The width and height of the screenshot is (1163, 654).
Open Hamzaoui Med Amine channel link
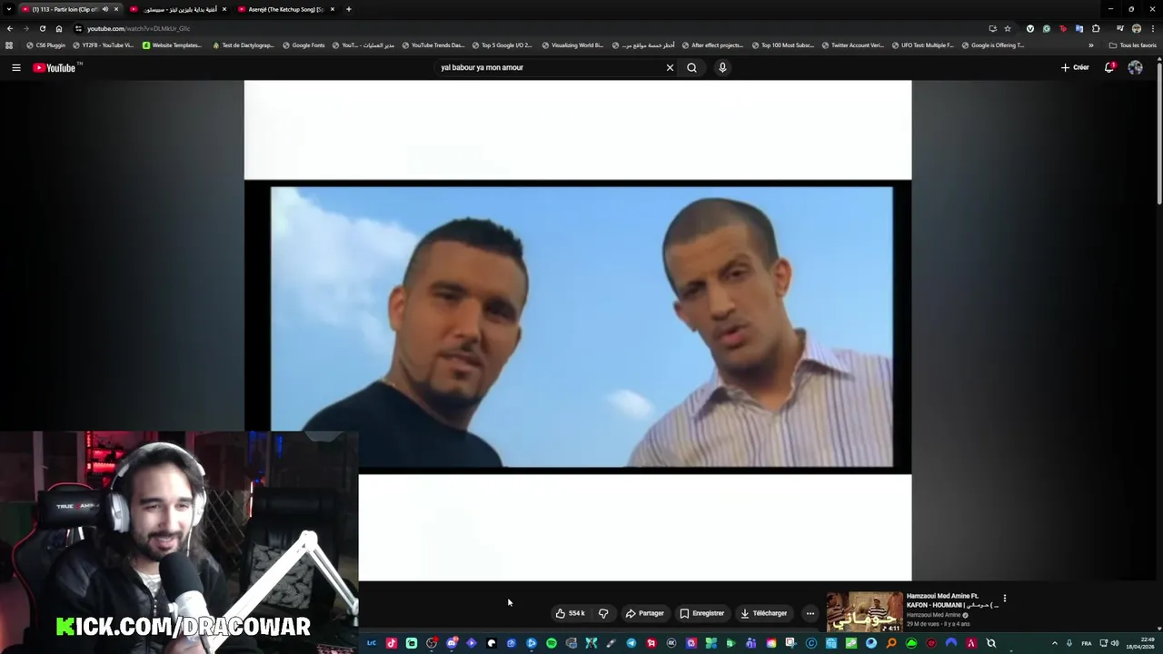click(933, 615)
